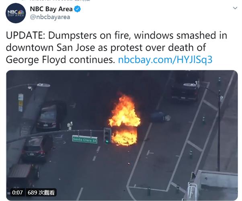Play the video on the burning dumpster flames
242x201 pixels.
tap(124, 120)
